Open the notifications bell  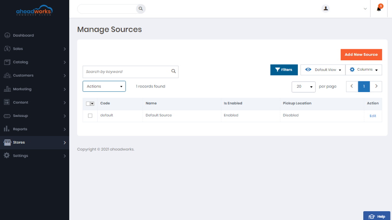pyautogui.click(x=379, y=8)
